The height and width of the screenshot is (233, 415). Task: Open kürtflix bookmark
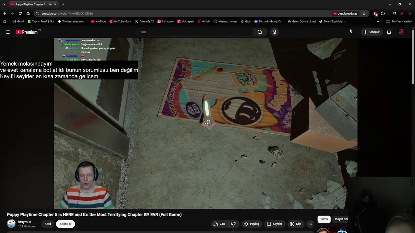[204, 21]
